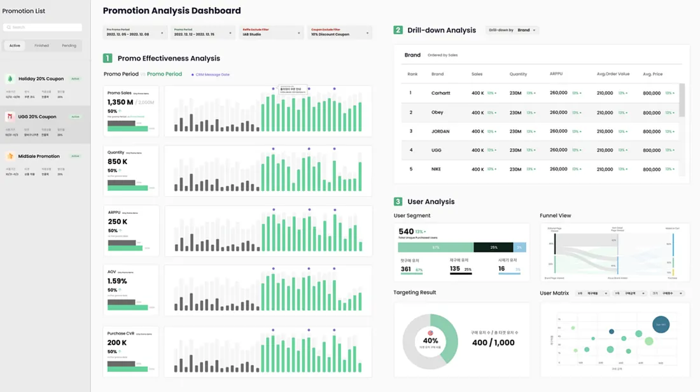This screenshot has width=700, height=392.
Task: Expand the Coupon Exclude Filter dropdown
Action: [x=340, y=32]
